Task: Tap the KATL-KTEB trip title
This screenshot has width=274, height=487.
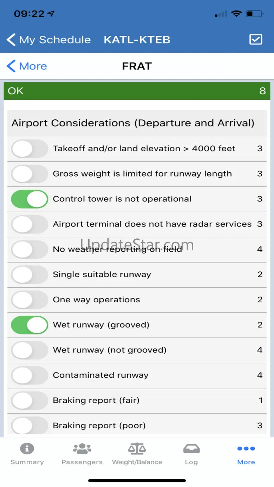Action: tap(137, 40)
